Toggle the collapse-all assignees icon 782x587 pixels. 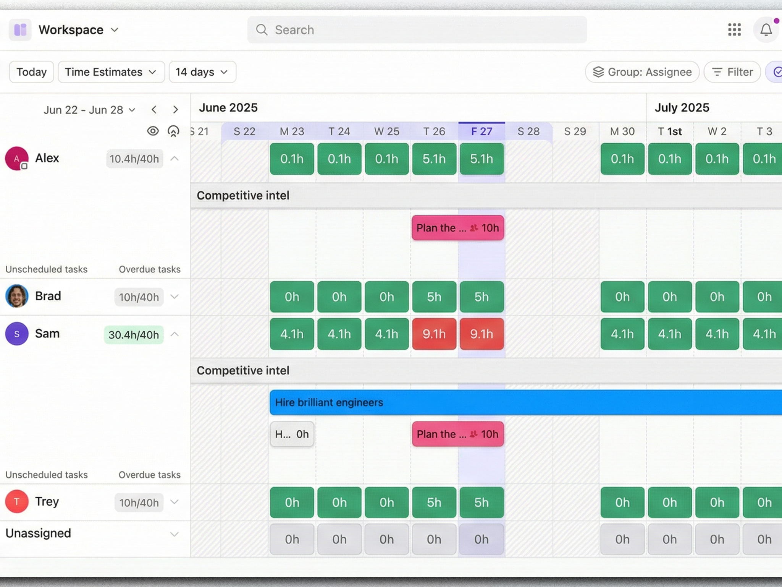click(x=173, y=131)
